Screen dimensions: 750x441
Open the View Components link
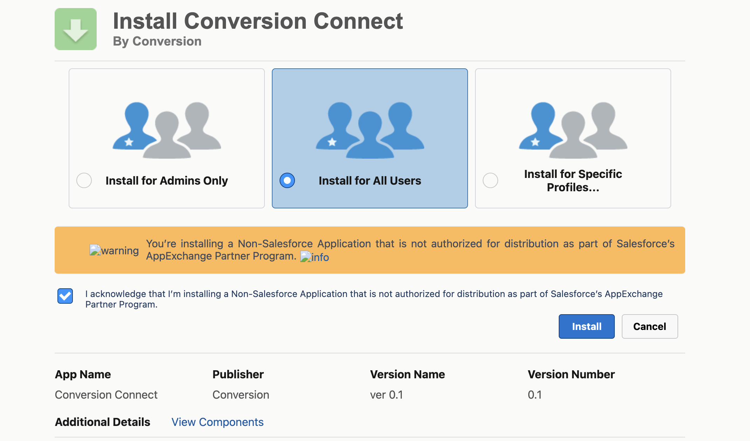click(x=217, y=422)
